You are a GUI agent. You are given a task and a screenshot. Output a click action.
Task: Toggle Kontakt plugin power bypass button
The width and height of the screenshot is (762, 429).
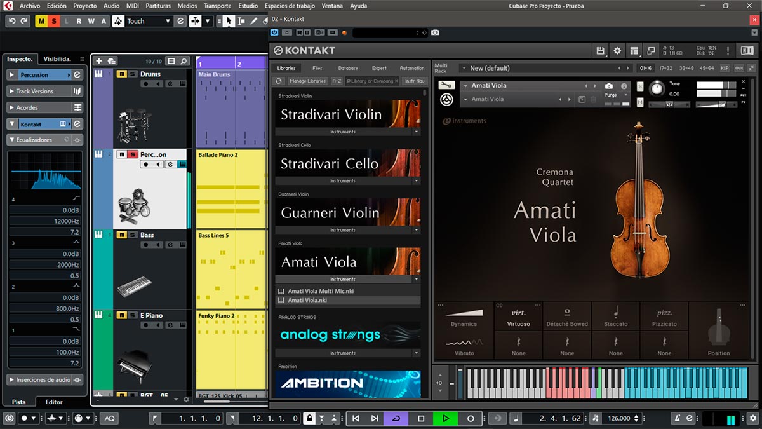coord(274,32)
